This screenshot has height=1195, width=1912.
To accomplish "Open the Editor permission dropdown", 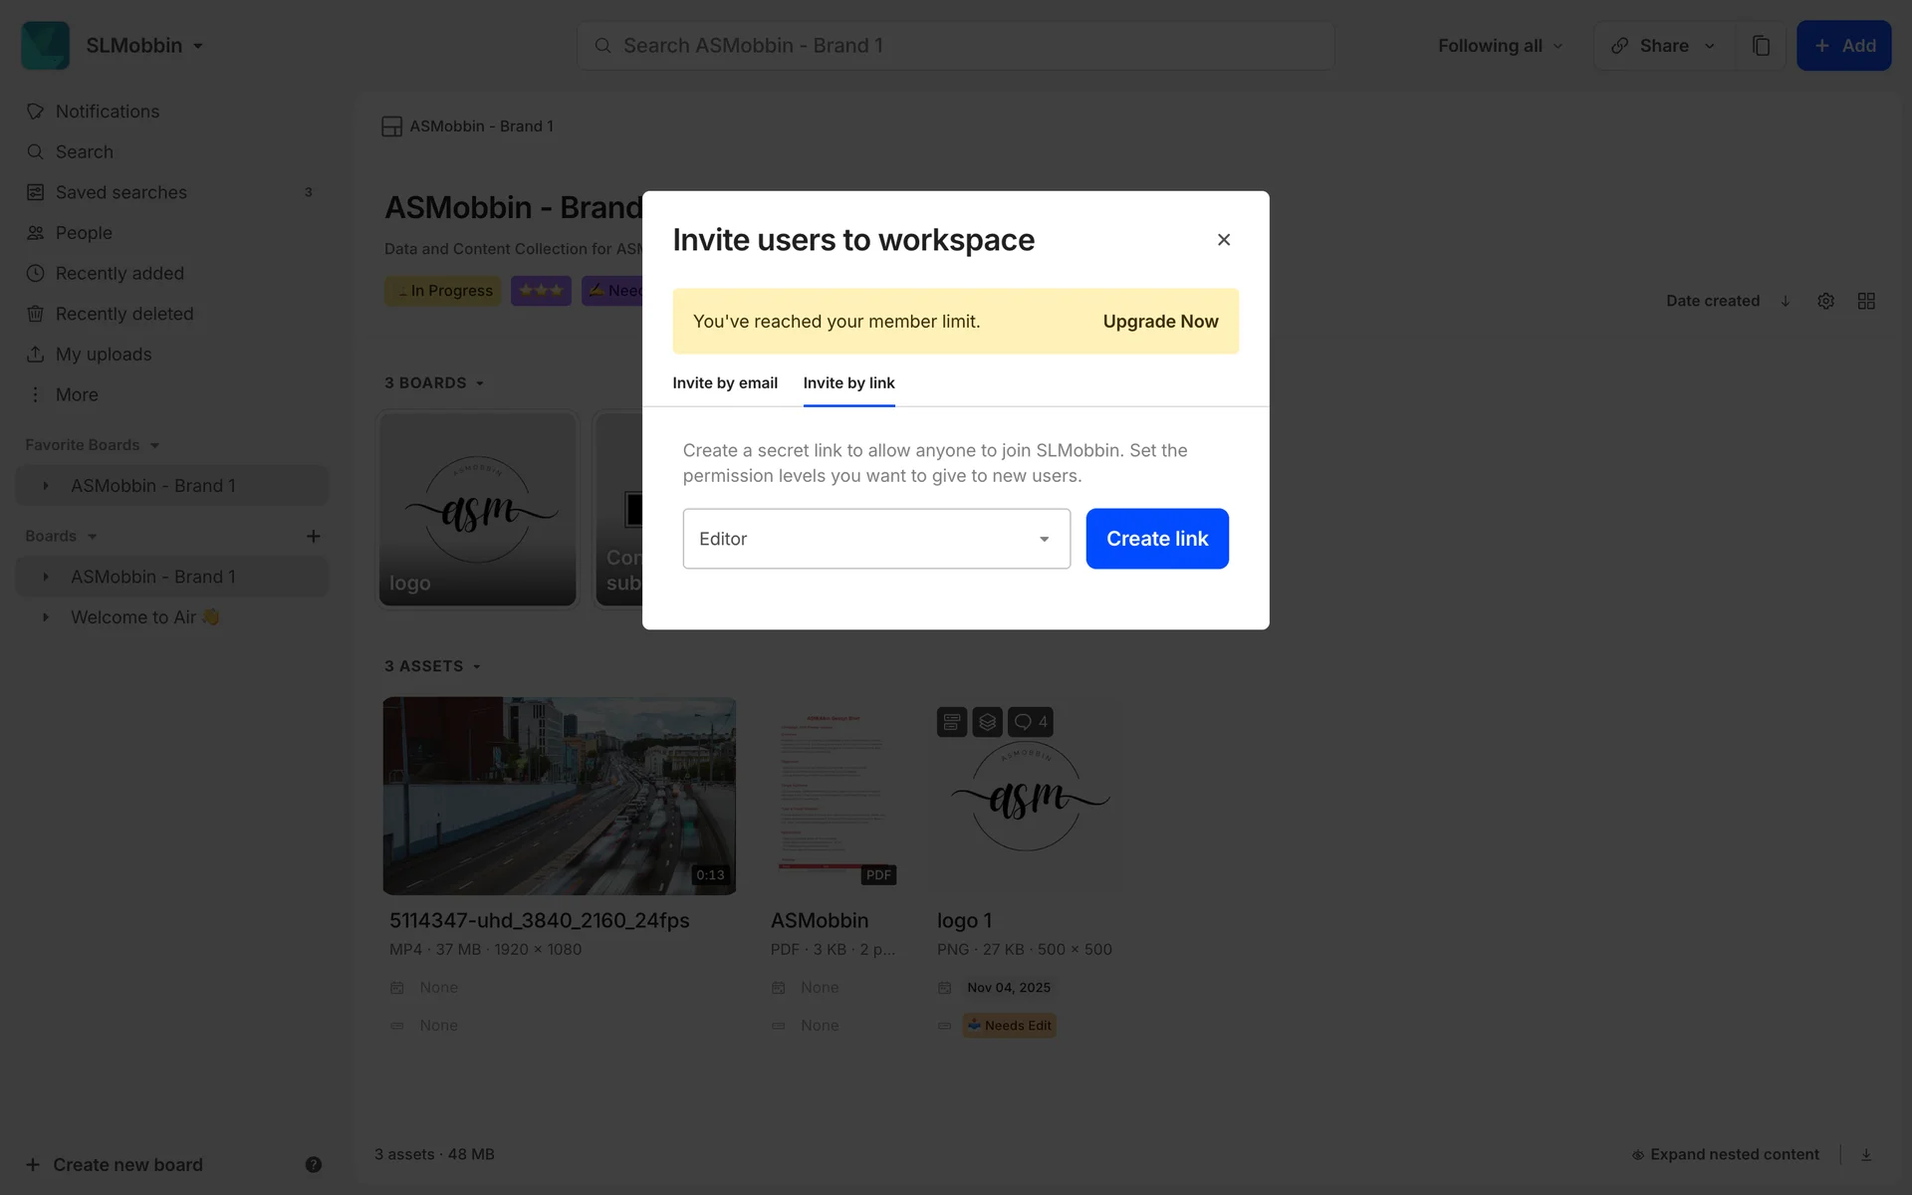I will [875, 539].
